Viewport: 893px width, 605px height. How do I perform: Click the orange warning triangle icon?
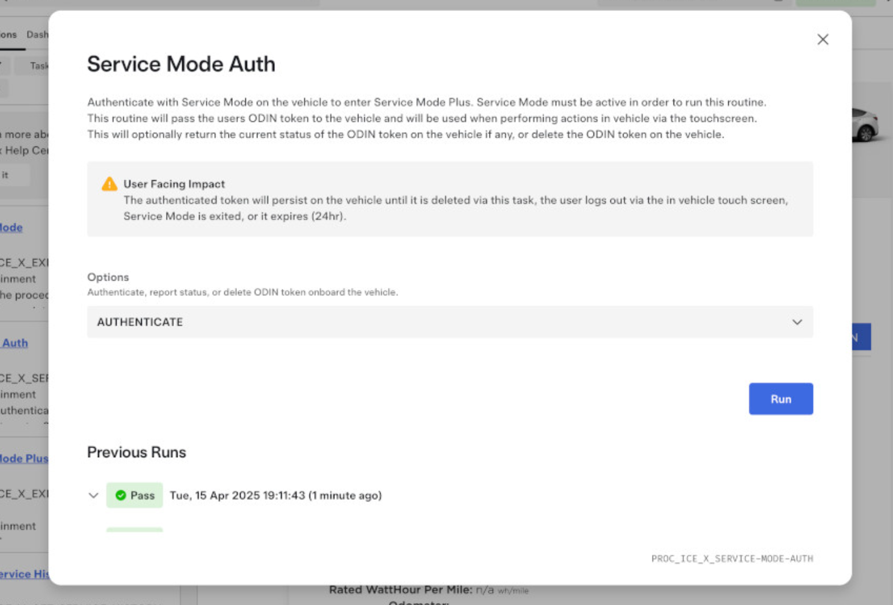109,184
